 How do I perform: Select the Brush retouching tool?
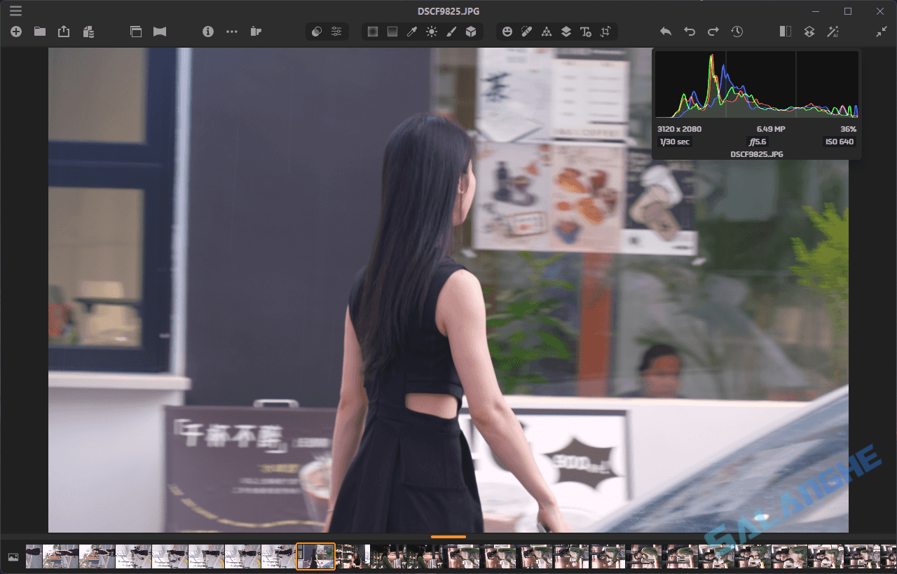click(x=452, y=31)
